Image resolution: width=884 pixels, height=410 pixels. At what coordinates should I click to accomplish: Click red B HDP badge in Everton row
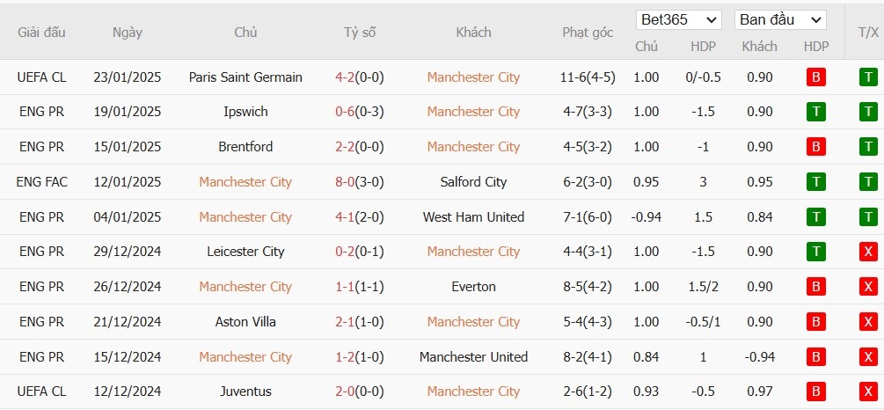pos(815,287)
